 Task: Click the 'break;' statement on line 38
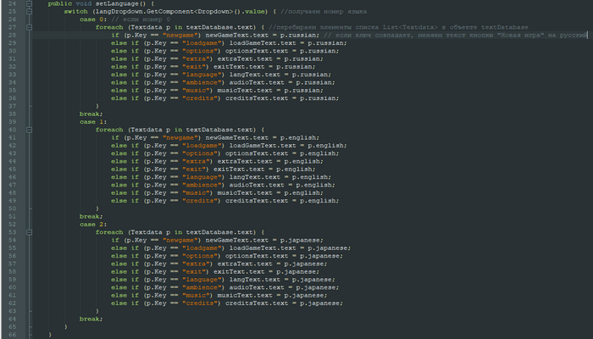pyautogui.click(x=91, y=114)
